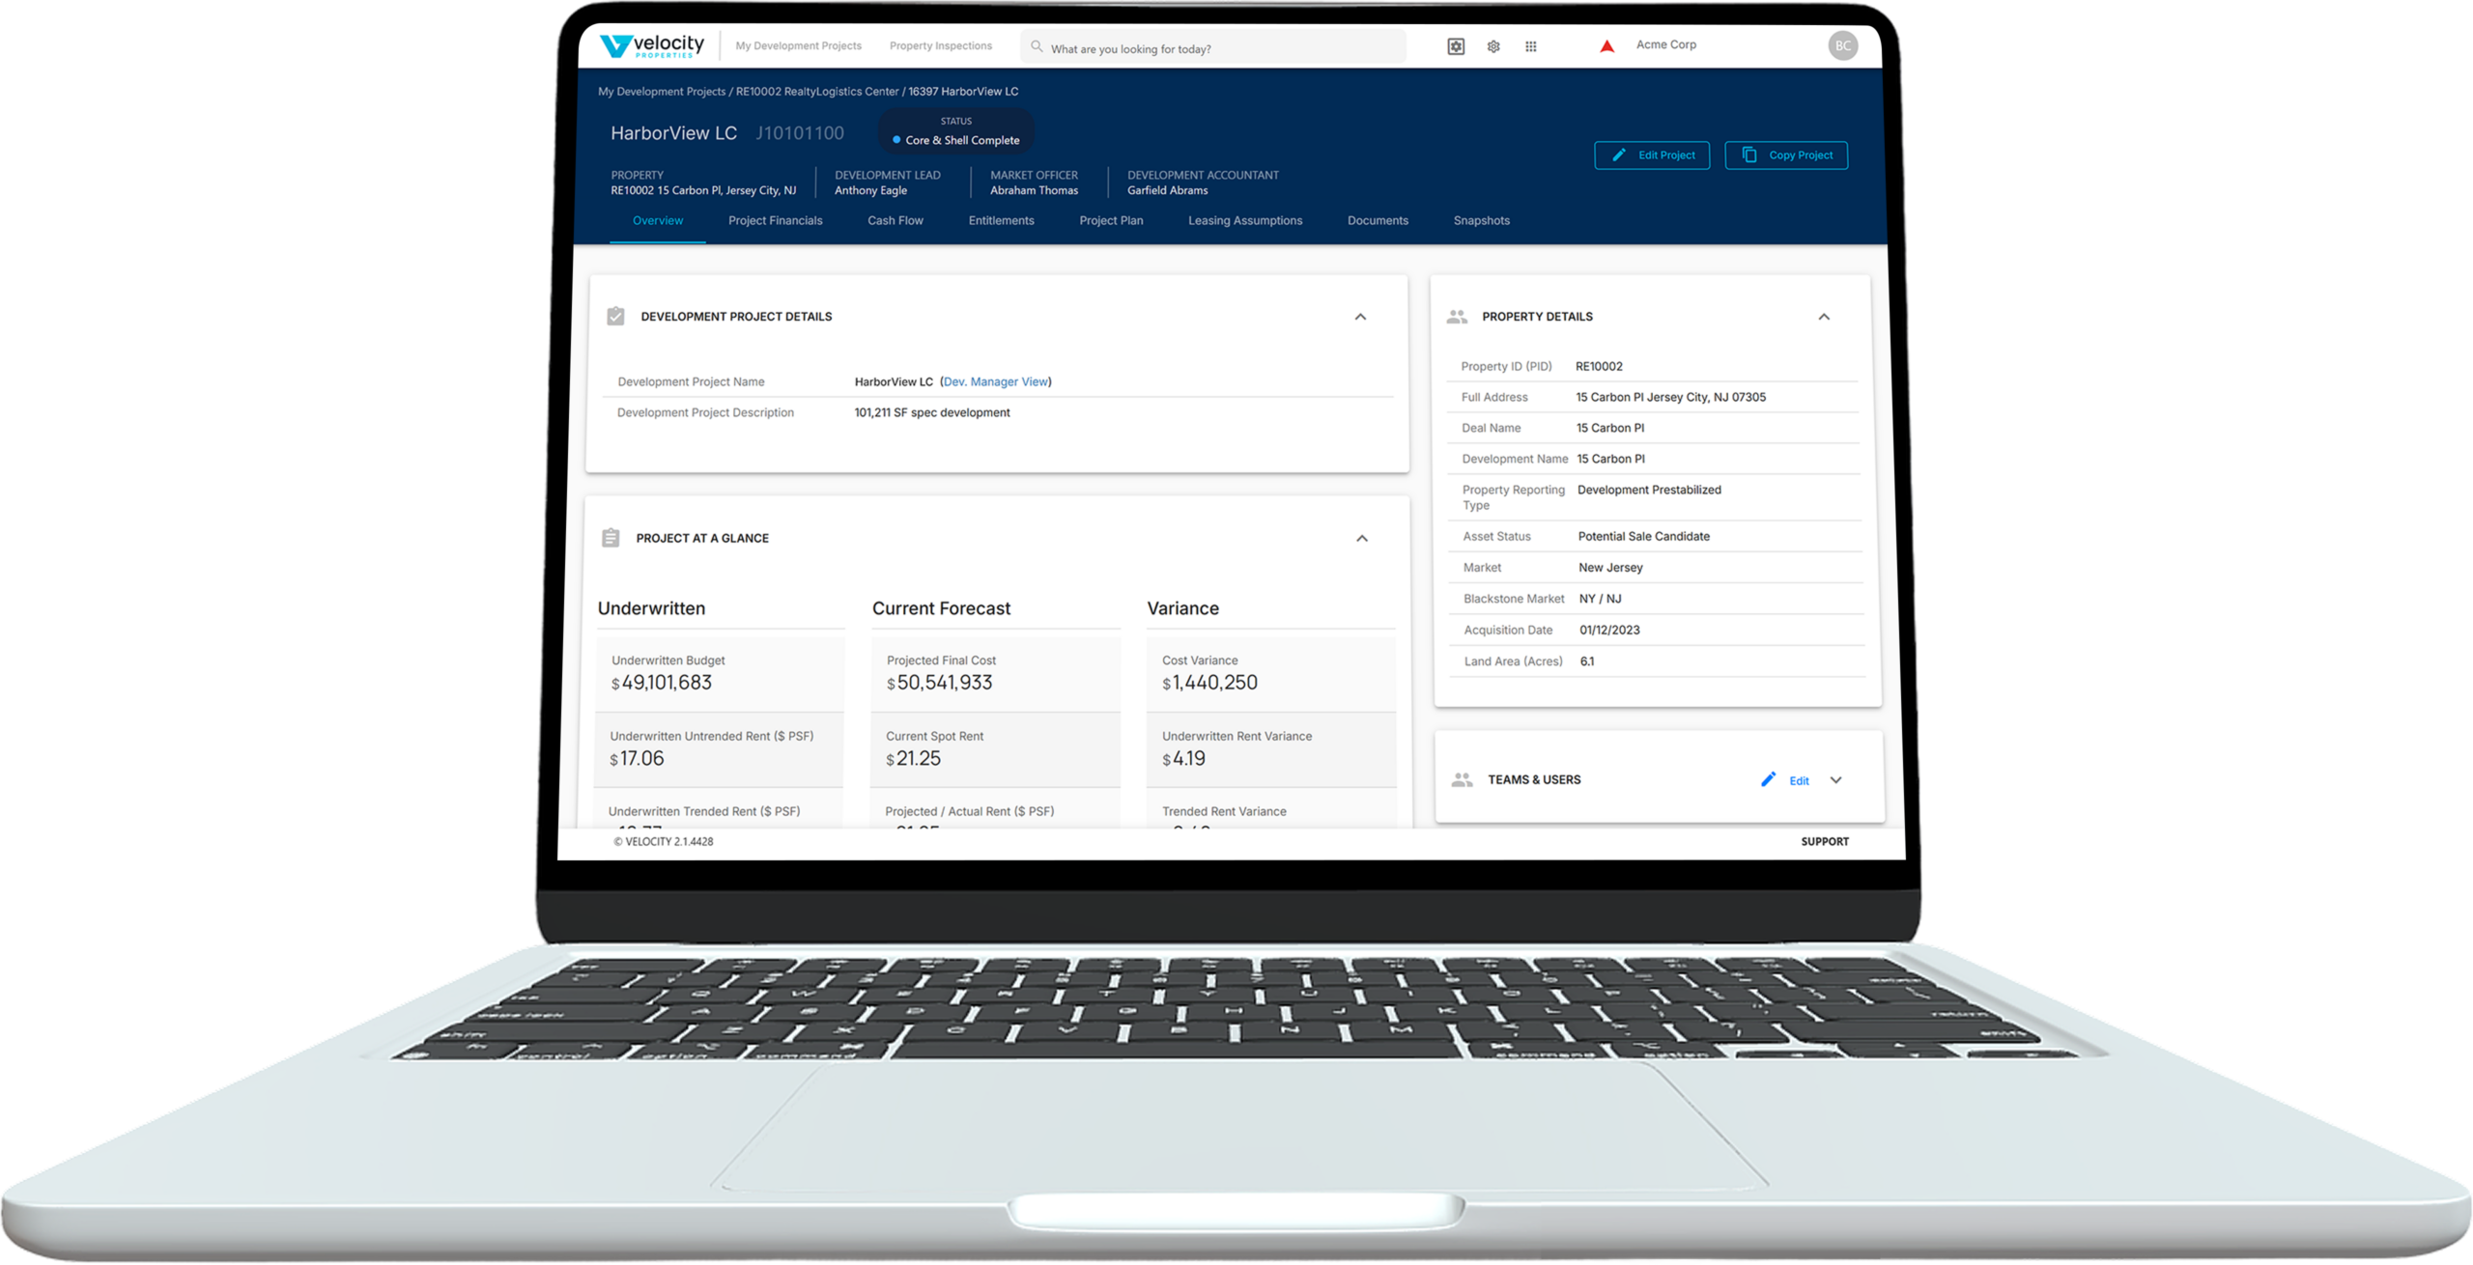Click the project code J10101100
Image resolution: width=2473 pixels, height=1265 pixels.
tap(799, 133)
